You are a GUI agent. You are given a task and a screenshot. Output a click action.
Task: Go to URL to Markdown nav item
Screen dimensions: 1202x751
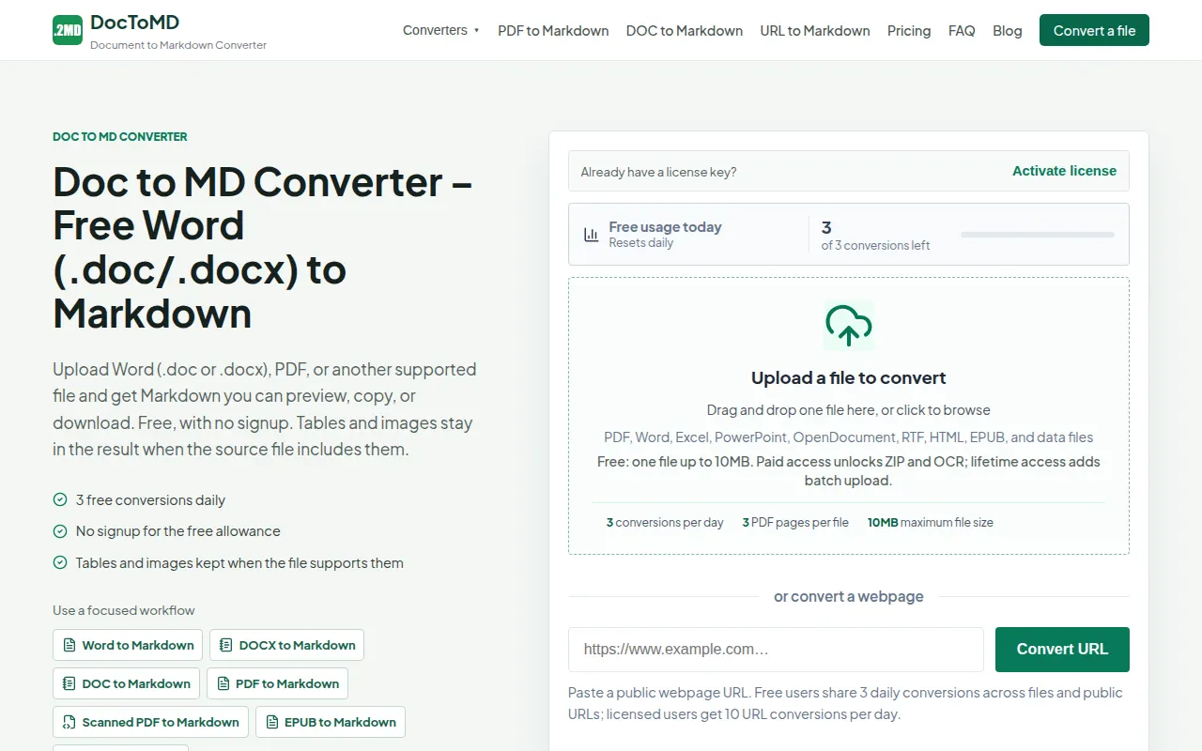[815, 30]
